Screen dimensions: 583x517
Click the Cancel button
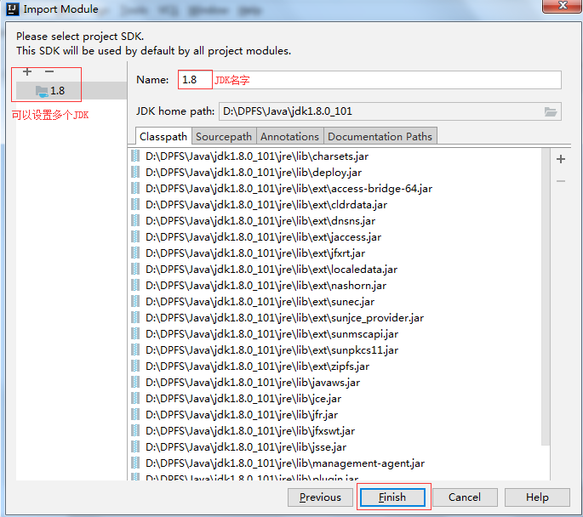tap(465, 497)
